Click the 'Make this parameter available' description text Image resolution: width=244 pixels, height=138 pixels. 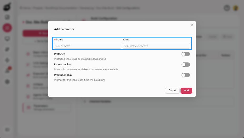[86, 70]
